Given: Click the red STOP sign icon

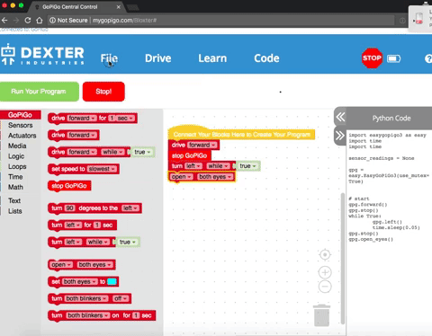Looking at the screenshot, I should coord(372,58).
